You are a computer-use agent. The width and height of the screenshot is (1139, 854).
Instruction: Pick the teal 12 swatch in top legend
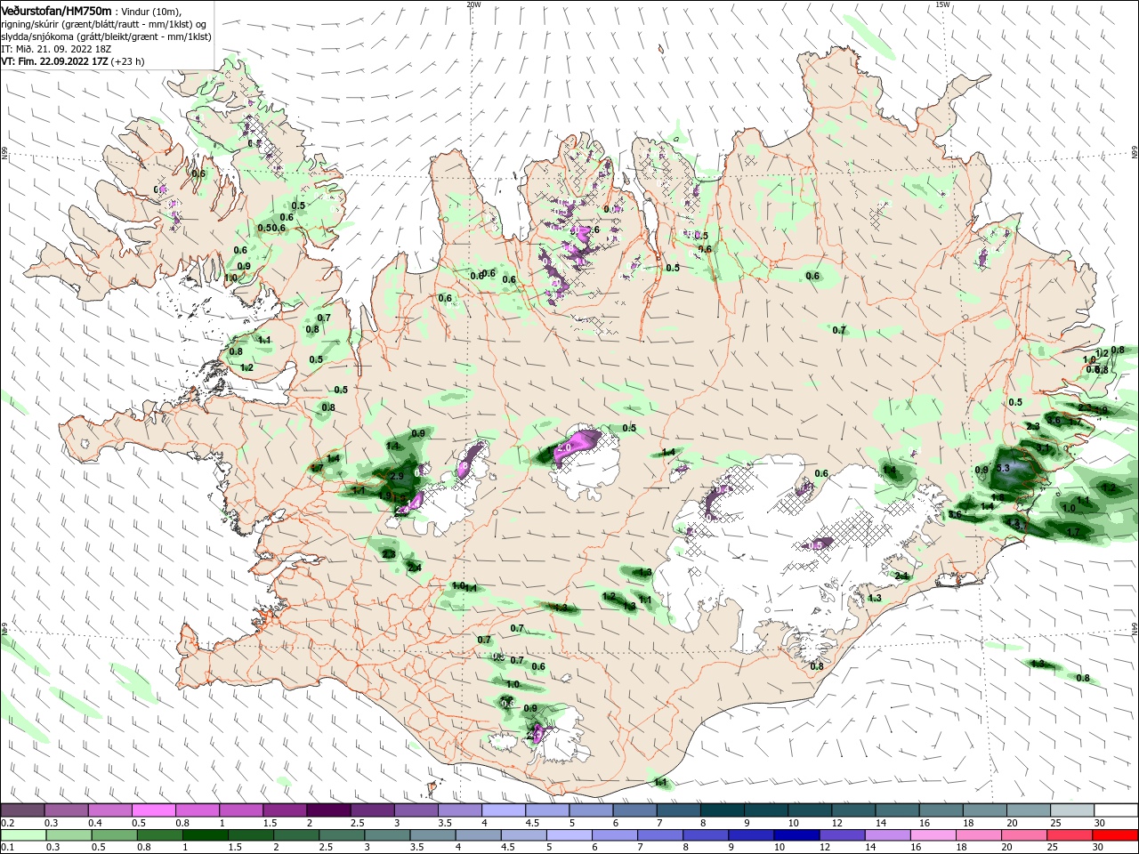point(852,810)
